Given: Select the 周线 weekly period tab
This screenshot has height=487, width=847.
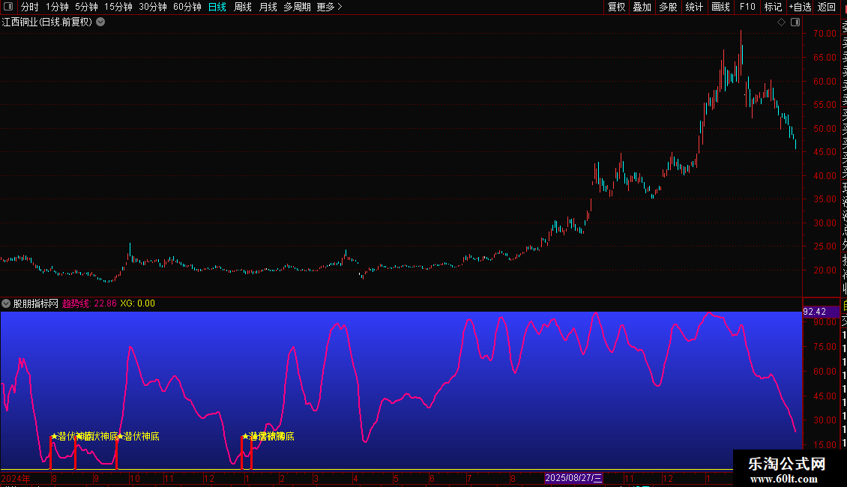Looking at the screenshot, I should (x=243, y=7).
